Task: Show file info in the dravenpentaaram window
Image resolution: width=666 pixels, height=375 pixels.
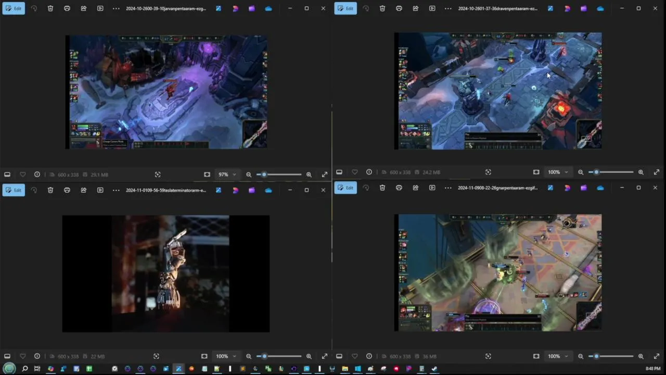Action: (369, 172)
